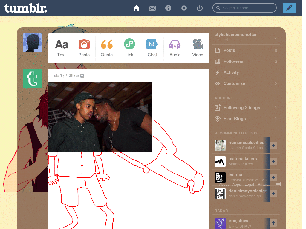Create a new Chat post
306x229 pixels.
click(x=152, y=48)
